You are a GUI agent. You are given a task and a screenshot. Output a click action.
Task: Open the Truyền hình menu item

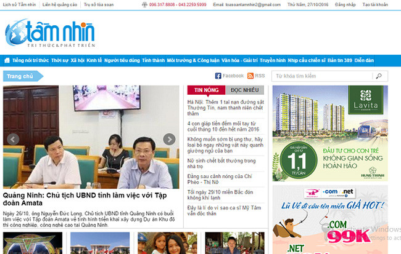tap(272, 60)
